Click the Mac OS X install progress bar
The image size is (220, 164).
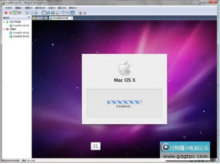point(124,102)
